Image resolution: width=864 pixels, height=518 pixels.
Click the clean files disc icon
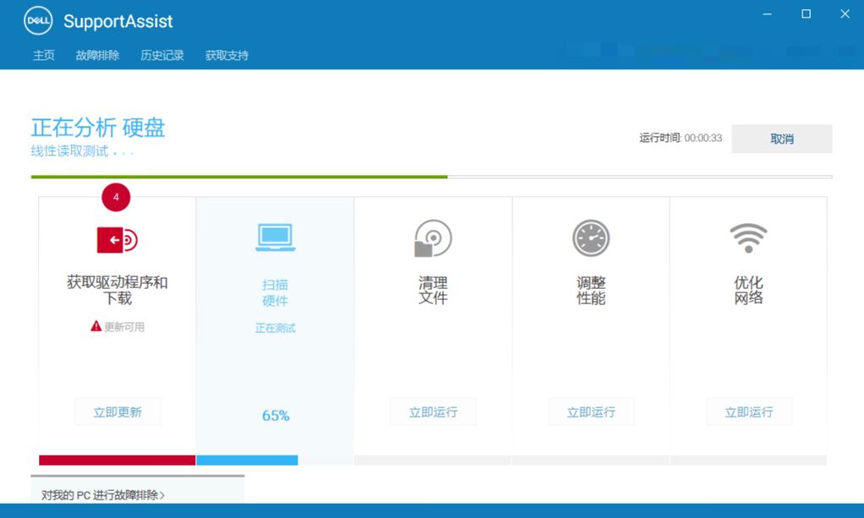(x=433, y=237)
